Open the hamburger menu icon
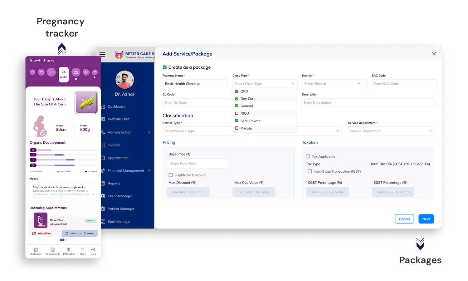Viewport: 468px width, 281px height. coord(102,54)
